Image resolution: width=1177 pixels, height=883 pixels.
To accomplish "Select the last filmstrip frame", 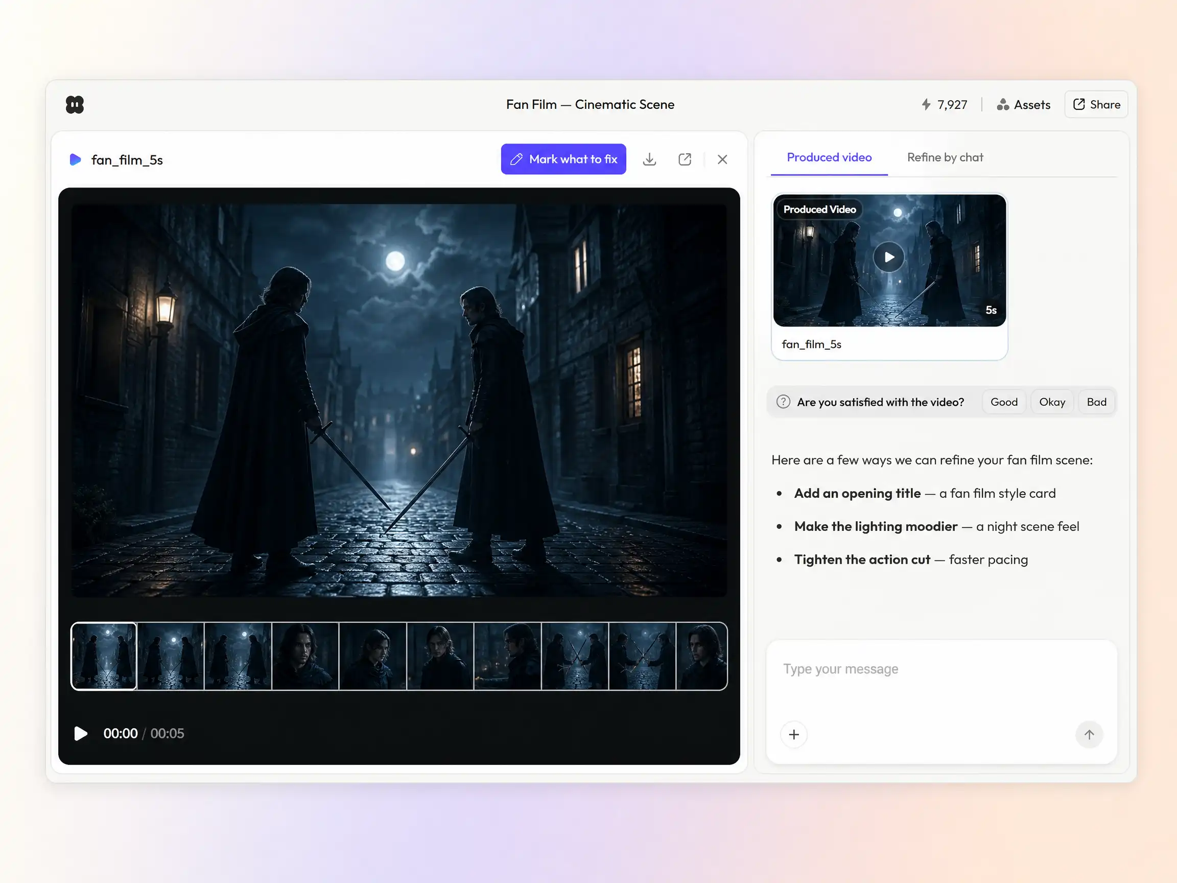I will pos(702,656).
